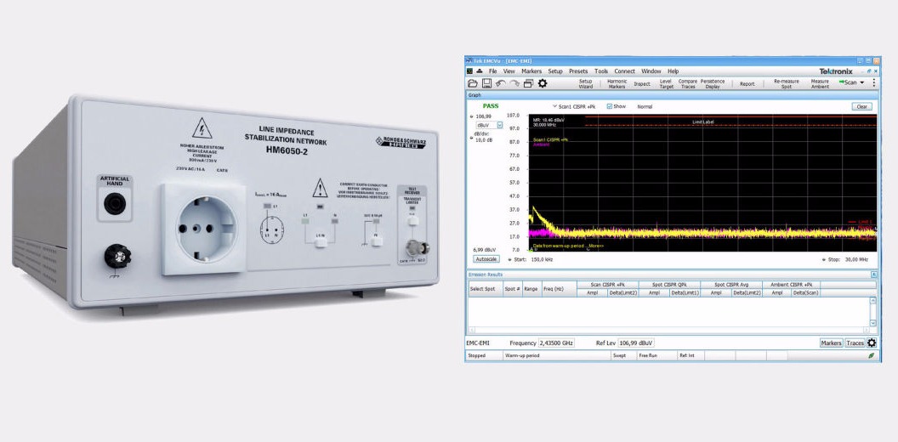Click the Emission Results vertical scrollbar down arrow

(x=872, y=324)
